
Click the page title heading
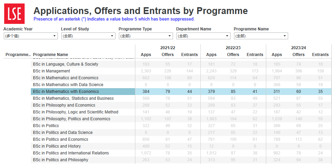[140, 11]
